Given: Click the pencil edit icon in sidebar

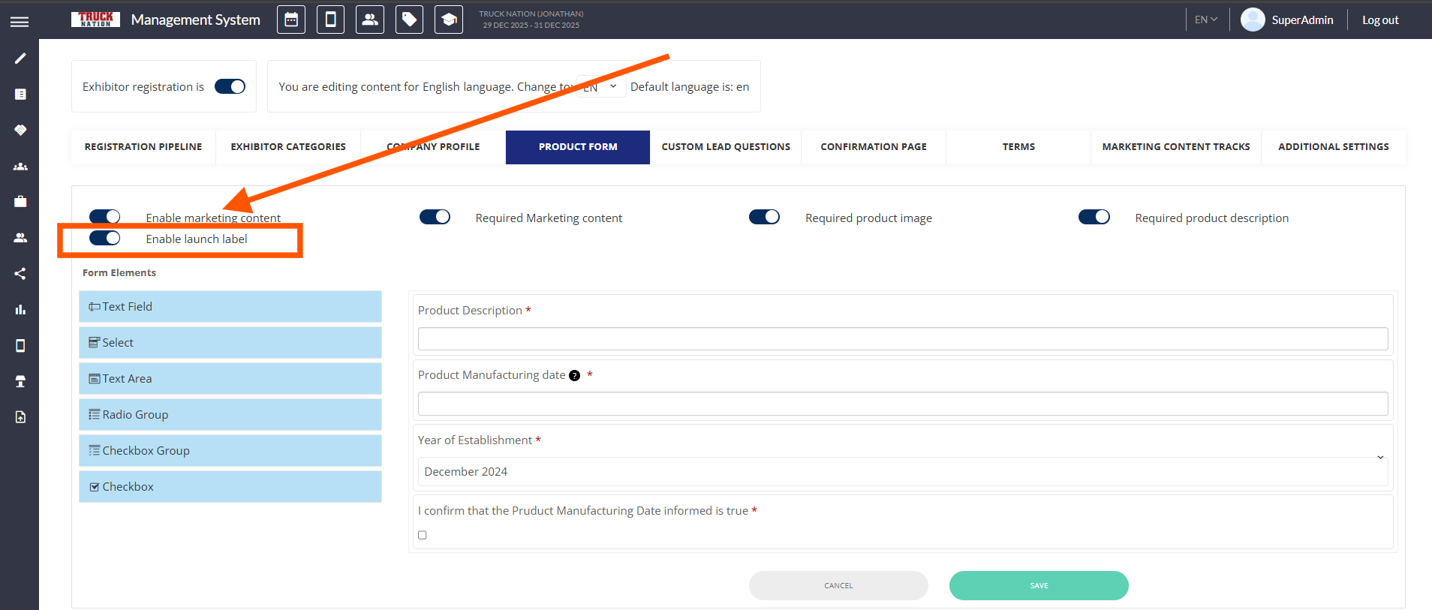Looking at the screenshot, I should click(20, 59).
